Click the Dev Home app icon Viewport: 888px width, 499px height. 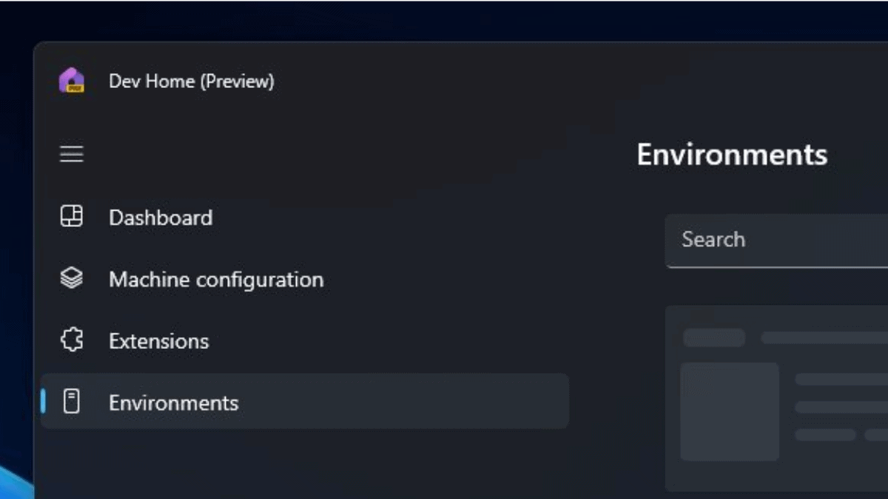(x=71, y=81)
